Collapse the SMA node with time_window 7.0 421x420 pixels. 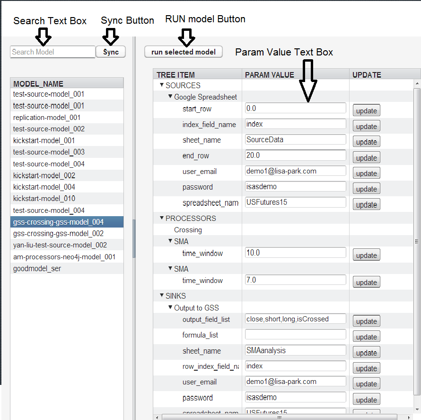170,268
